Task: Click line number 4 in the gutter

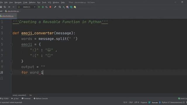Action: click(2, 39)
